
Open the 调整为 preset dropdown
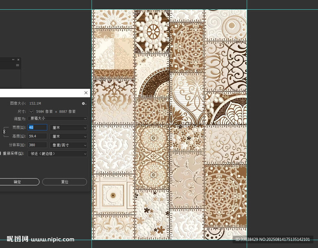57,118
